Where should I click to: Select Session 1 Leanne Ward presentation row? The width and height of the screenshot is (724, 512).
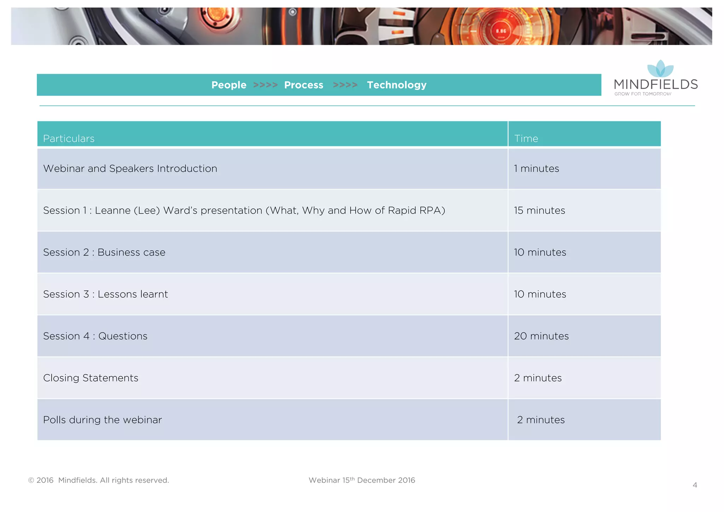point(244,210)
